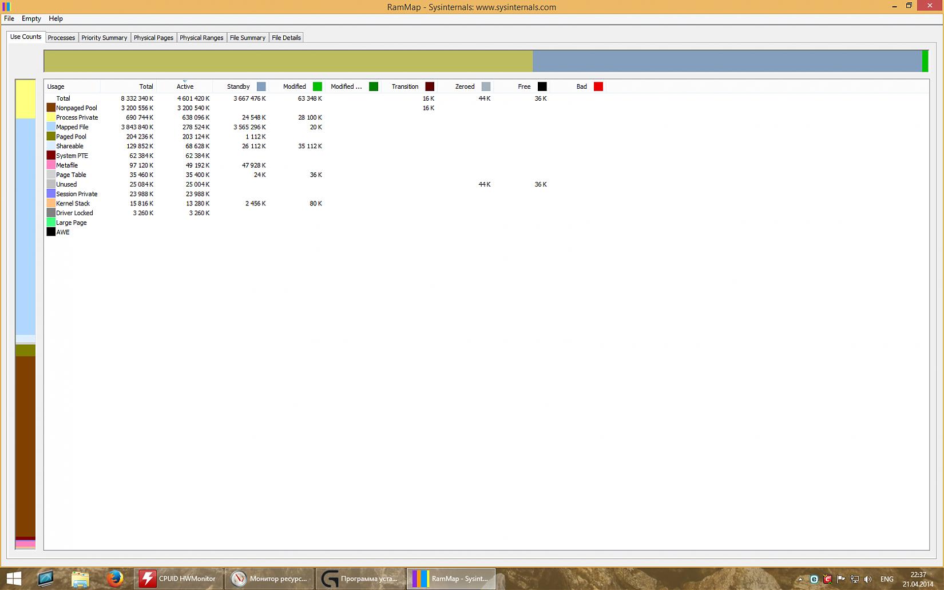Open File Explorer from the taskbar

point(80,579)
